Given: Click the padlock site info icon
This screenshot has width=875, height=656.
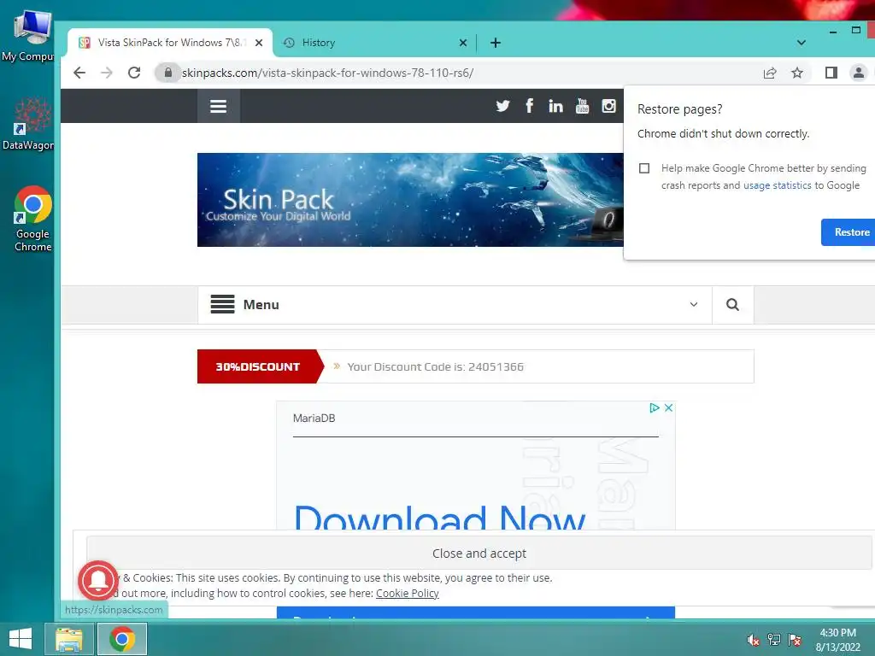Looking at the screenshot, I should point(167,73).
